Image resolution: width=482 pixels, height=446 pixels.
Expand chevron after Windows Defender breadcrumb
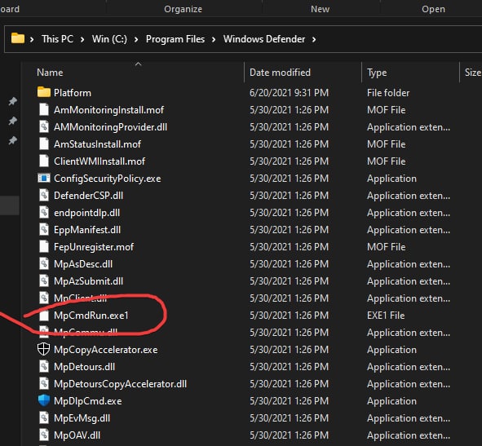coord(314,39)
